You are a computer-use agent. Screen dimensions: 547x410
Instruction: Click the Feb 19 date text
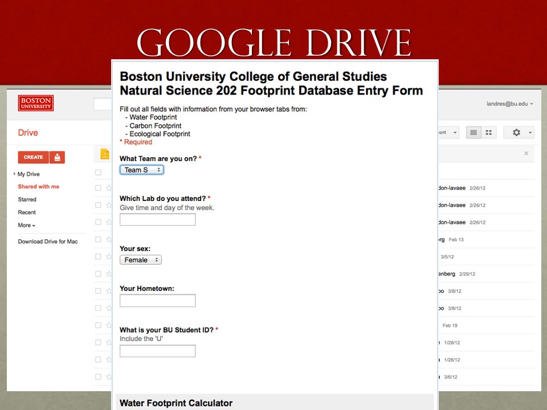[x=450, y=326]
